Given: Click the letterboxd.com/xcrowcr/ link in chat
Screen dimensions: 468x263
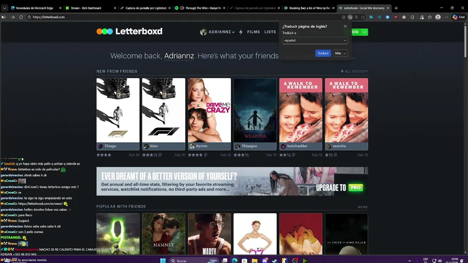Looking at the screenshot, I should [40, 204].
